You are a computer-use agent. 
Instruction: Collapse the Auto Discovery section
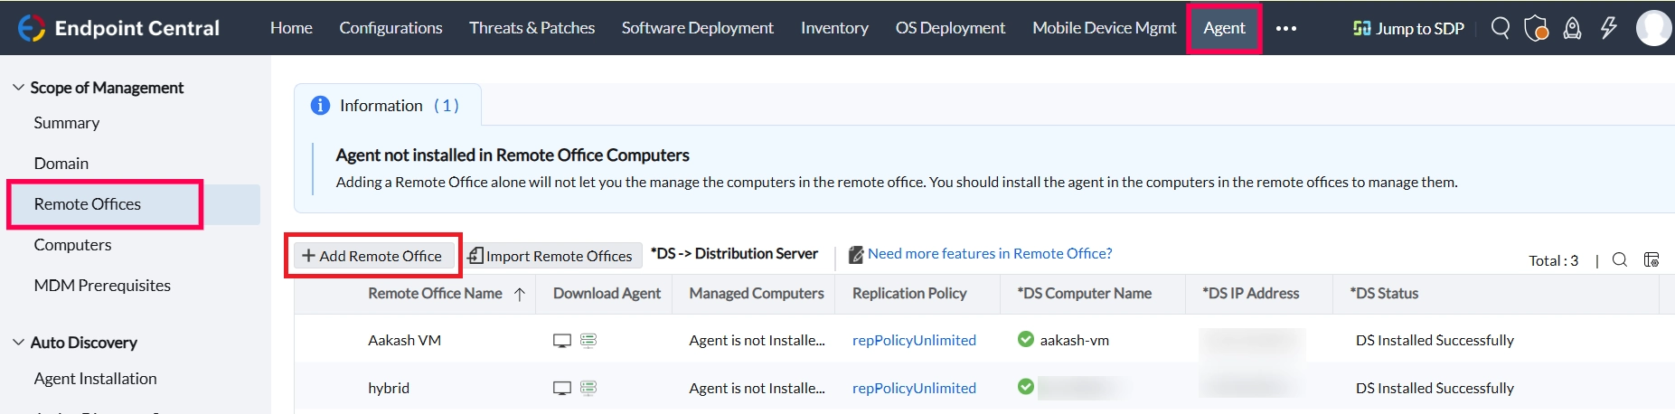(x=18, y=343)
